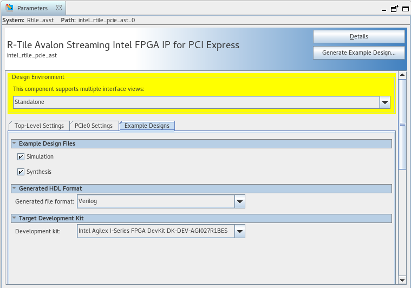This screenshot has width=411, height=288.
Task: Collapse the Target Development Kit section
Action: [15, 218]
